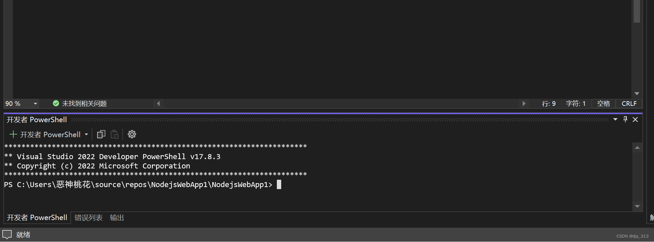Click the 行: 9 line number indicator
This screenshot has width=654, height=242.
(549, 104)
